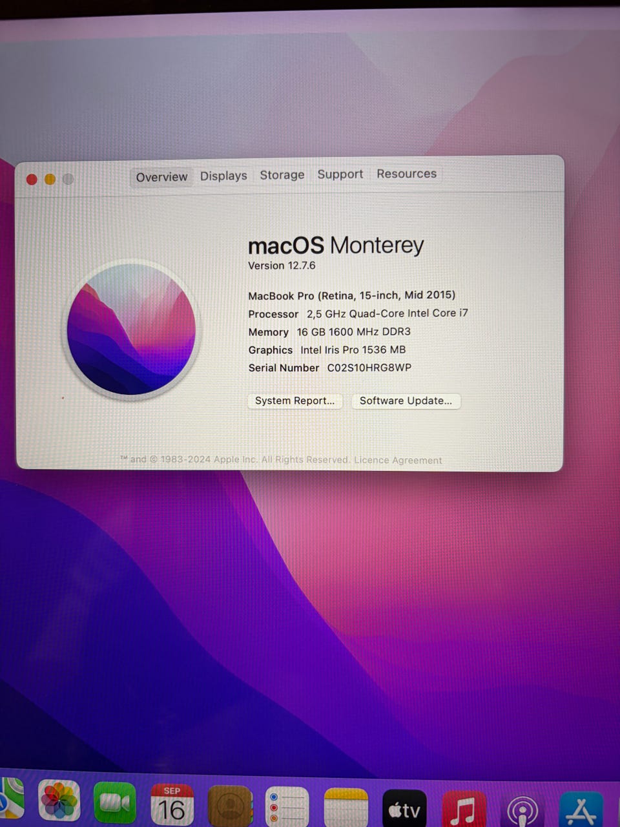This screenshot has height=827, width=620.
Task: Launch Podcasts from the Dock
Action: click(523, 811)
